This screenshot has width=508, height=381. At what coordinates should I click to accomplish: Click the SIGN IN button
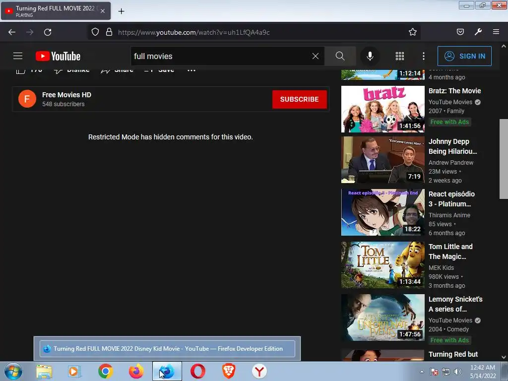click(x=464, y=56)
